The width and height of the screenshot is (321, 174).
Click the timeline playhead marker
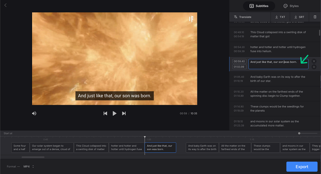pos(145,137)
